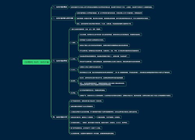Click the (五)利益 sub-node
Screen dimensions: 195x140
74,93
